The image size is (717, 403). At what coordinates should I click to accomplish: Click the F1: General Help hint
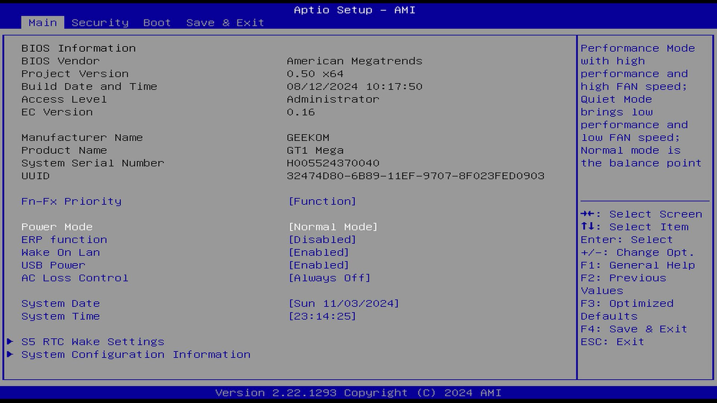tap(638, 265)
